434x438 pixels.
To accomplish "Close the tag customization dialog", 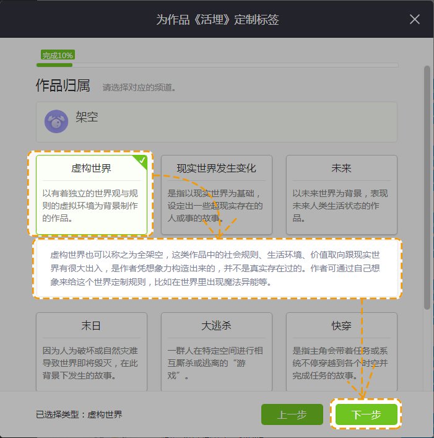I will point(415,19).
